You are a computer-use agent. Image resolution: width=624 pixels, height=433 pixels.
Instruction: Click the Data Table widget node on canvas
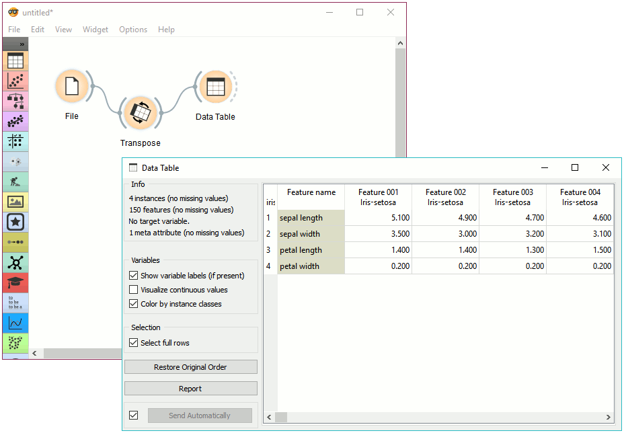(215, 87)
